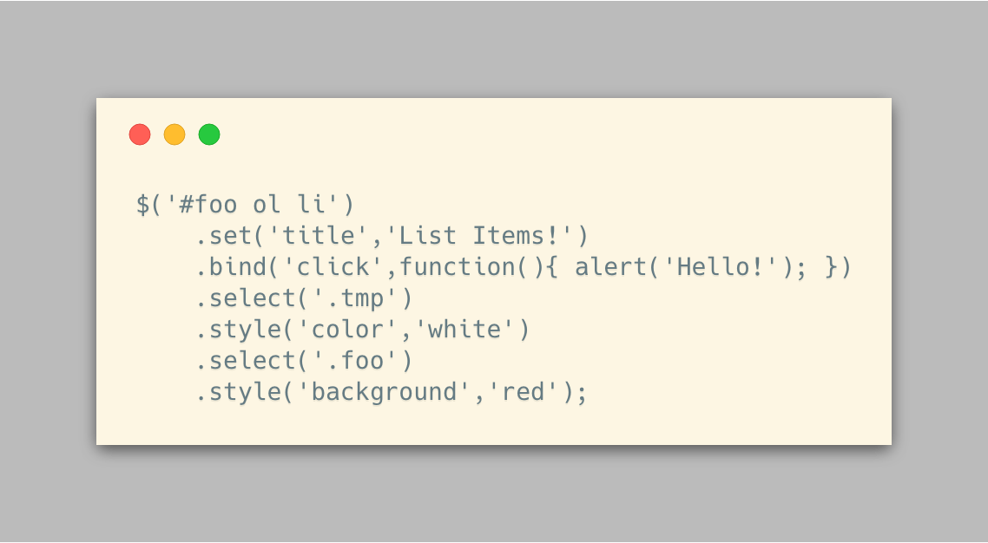988x543 pixels.
Task: Click the 'white' value string
Action: (x=465, y=330)
